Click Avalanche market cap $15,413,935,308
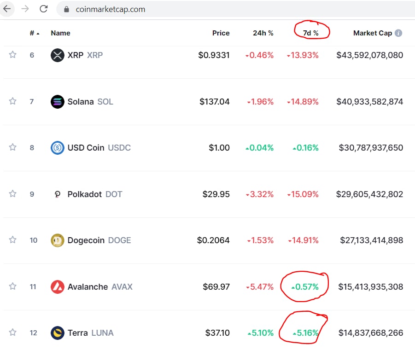The image size is (415, 356). coord(371,287)
